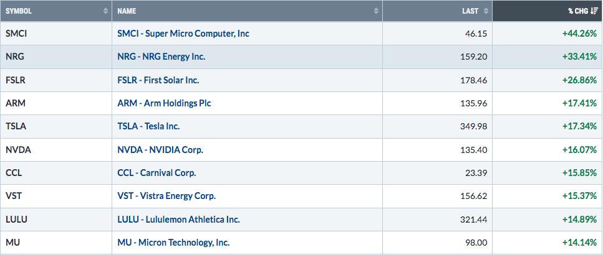
Task: Click the sort arrows in SYMBOL header
Action: (106, 11)
